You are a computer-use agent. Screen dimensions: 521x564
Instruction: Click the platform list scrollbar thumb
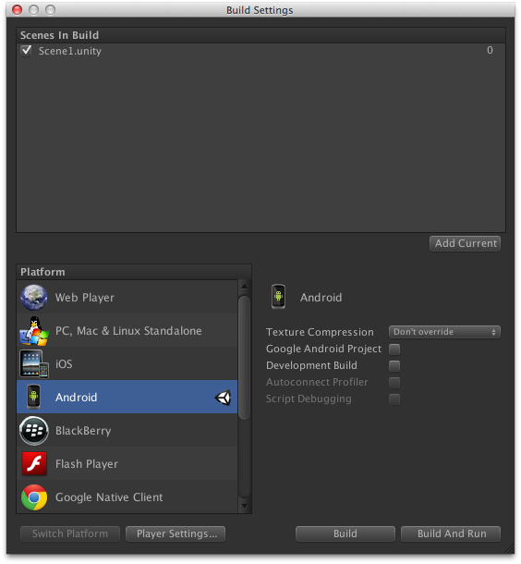pos(244,358)
